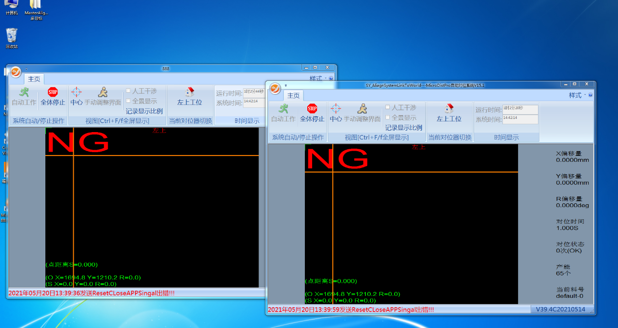Screen dimensions: 618x328
Task: Open quick access toolbar arrow in front window
Action: (286, 85)
